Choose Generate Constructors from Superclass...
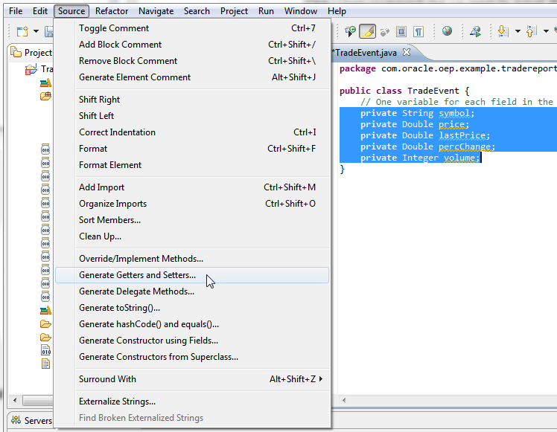The height and width of the screenshot is (432, 557). (x=192, y=357)
